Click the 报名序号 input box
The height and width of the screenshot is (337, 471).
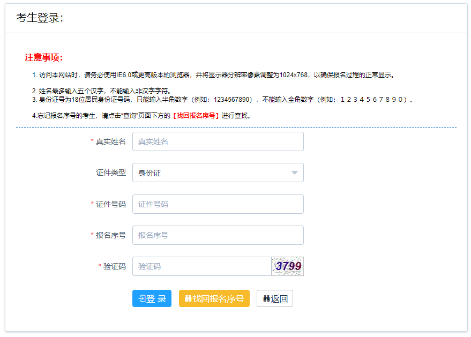pos(218,235)
